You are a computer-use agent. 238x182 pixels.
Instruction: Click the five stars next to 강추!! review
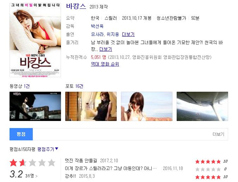[208, 177]
